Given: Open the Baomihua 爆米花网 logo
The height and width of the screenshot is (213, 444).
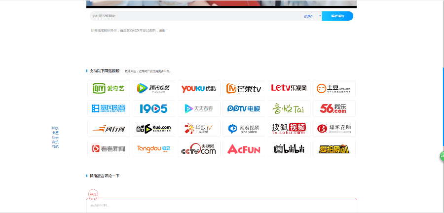Looking at the screenshot, I should click(x=334, y=129).
